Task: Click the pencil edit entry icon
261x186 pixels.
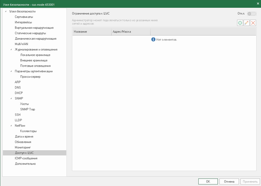Action: pos(247,23)
